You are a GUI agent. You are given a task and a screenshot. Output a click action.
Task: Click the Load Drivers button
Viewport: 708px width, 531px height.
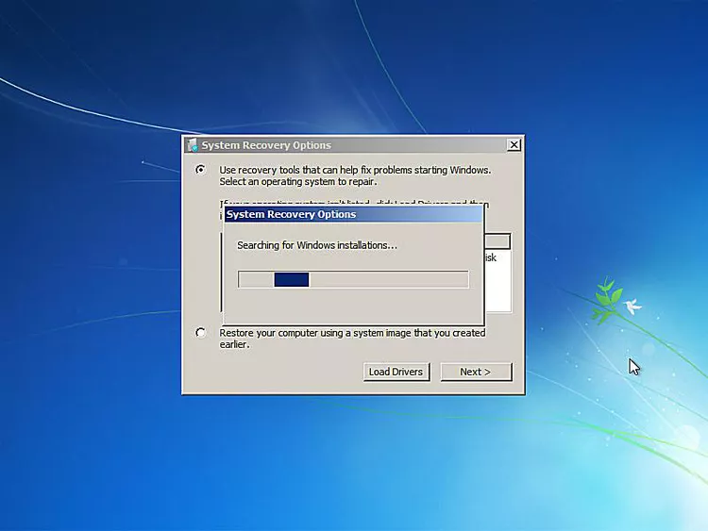(x=396, y=372)
